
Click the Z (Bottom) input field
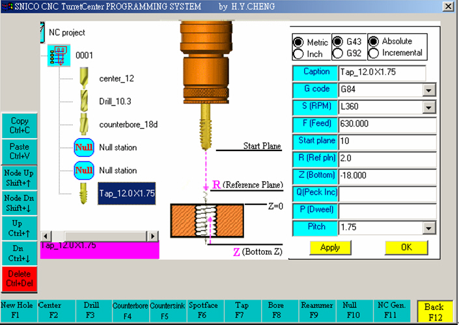tap(387, 177)
